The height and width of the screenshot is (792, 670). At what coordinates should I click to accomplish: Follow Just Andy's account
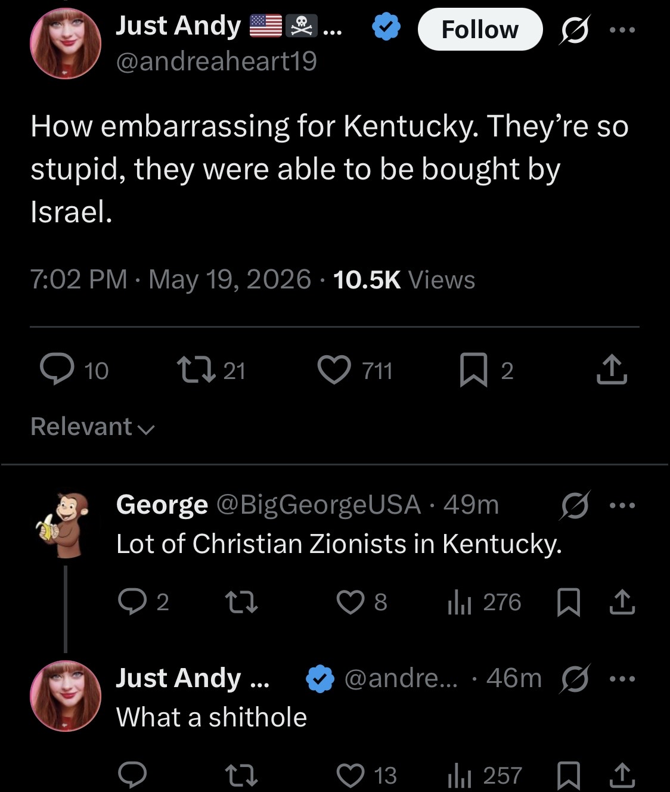[480, 29]
